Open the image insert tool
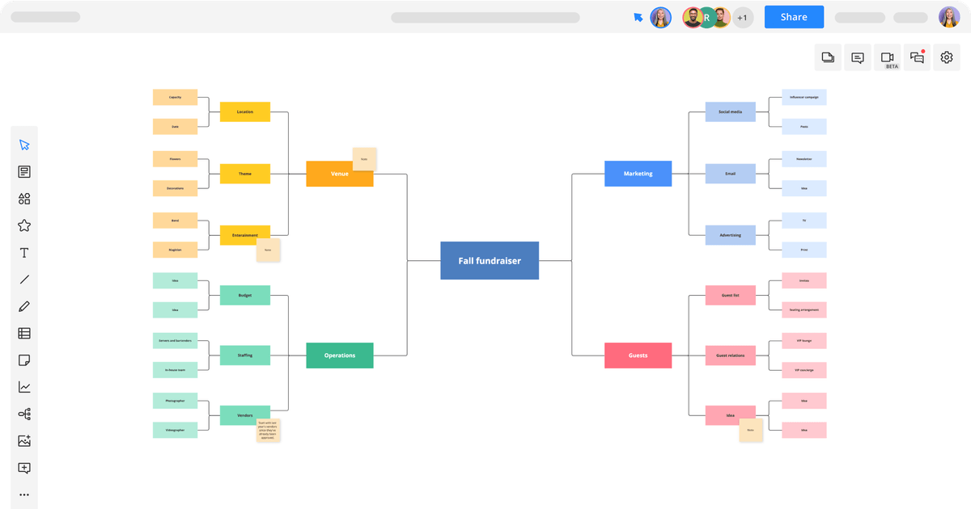Screen dimensions: 971x509 (x=24, y=440)
